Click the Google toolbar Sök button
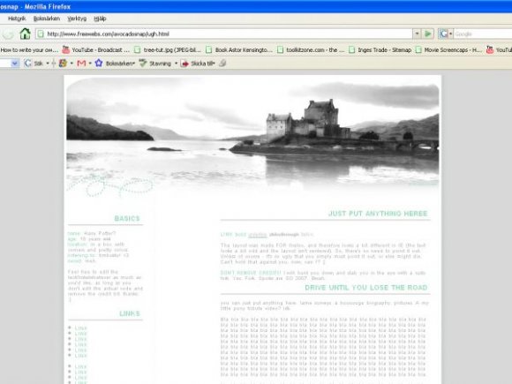 coord(34,64)
